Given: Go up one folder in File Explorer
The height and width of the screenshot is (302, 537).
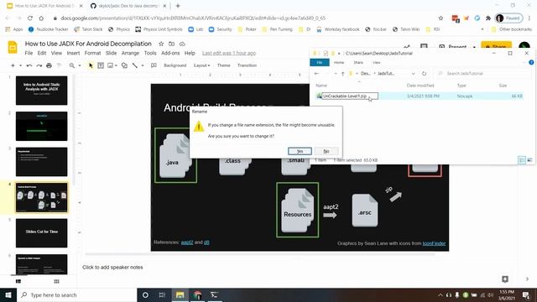Looking at the screenshot, I should pyautogui.click(x=342, y=74).
